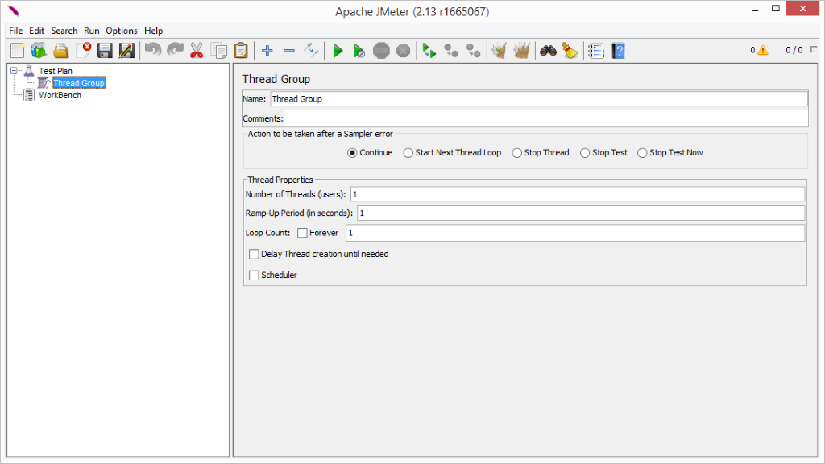This screenshot has width=825, height=464.
Task: Open the Search menu
Action: click(64, 31)
